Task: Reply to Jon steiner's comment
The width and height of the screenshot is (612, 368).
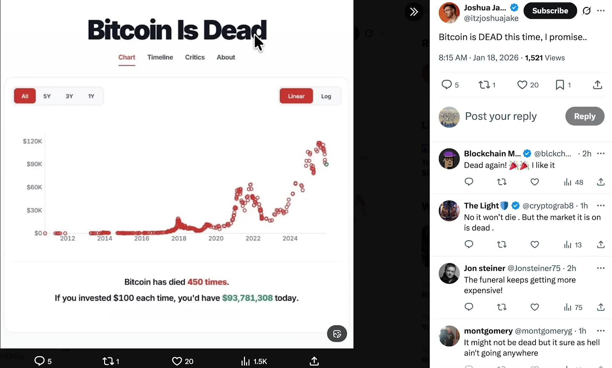Action: 469,307
